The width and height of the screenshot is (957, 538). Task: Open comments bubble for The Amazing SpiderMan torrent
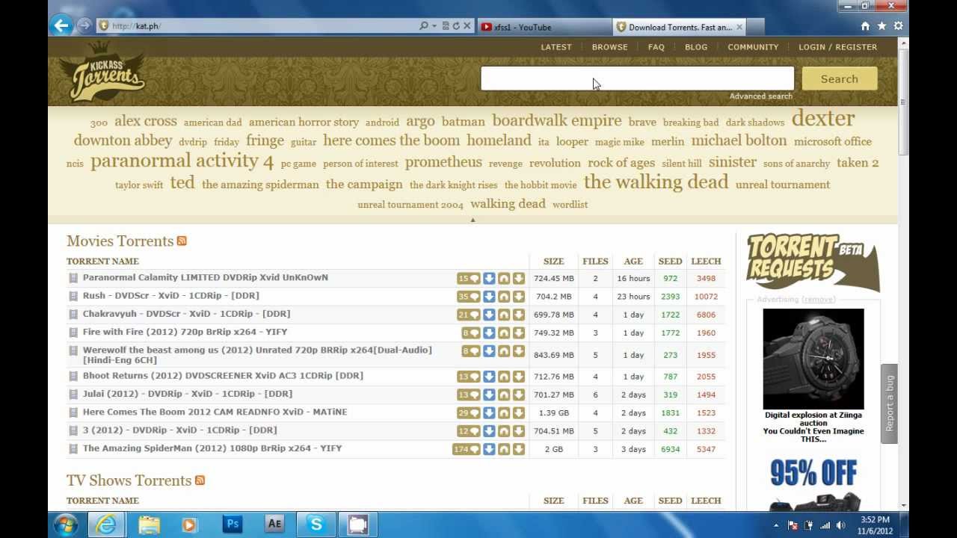(x=467, y=449)
